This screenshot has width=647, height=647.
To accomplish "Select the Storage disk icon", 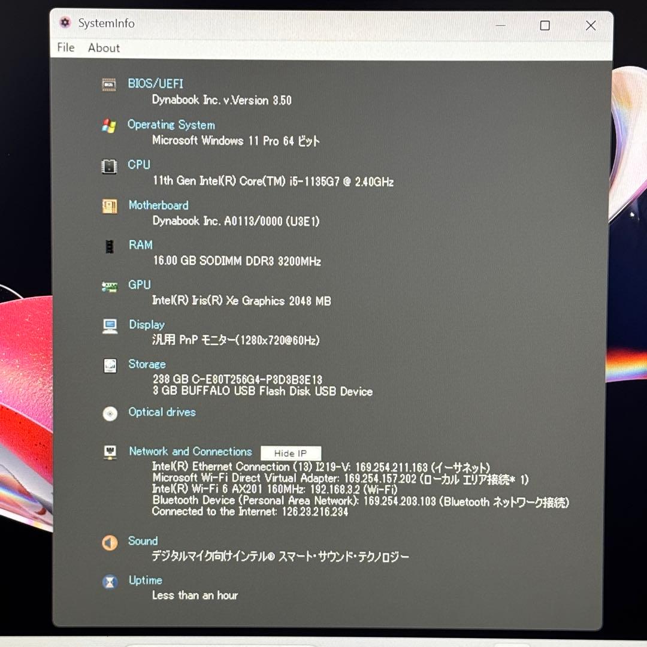I will coord(110,365).
